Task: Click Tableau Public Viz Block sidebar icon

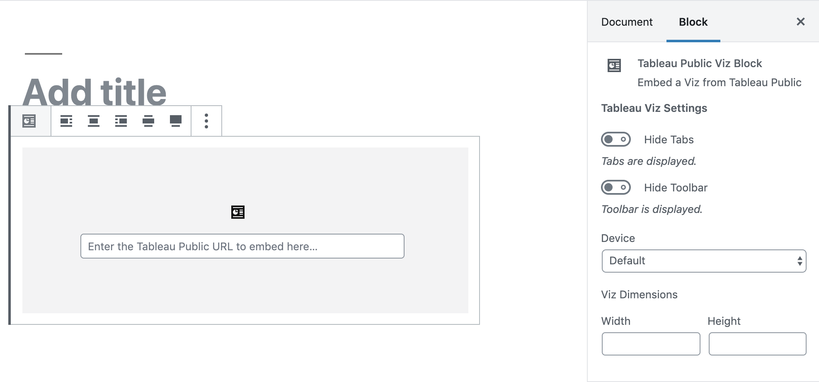Action: pos(614,65)
